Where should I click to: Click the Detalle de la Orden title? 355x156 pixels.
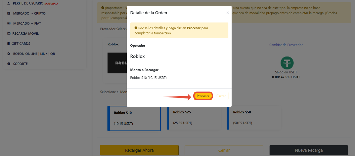[149, 13]
